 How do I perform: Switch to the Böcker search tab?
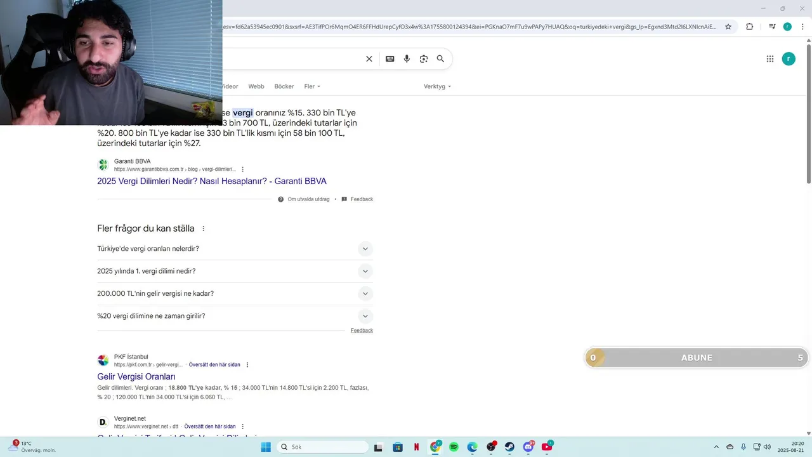point(284,86)
